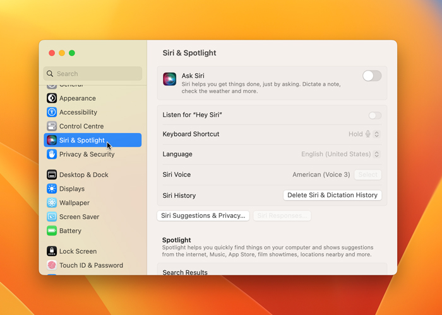The width and height of the screenshot is (442, 315).
Task: Click the Battery icon
Action: (x=52, y=231)
